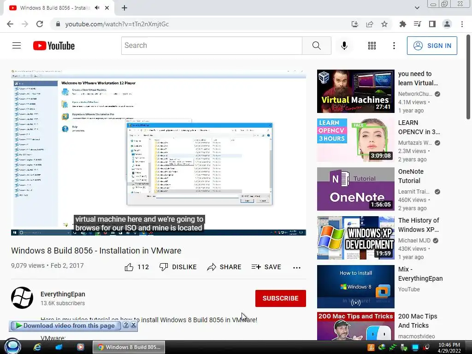The image size is (472, 354).
Task: Click Download video from this page
Action: [x=65, y=325]
